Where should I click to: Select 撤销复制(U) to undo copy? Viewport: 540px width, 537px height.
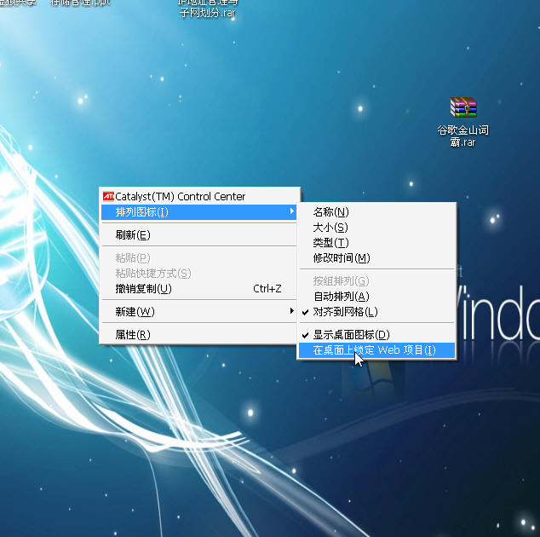point(143,289)
